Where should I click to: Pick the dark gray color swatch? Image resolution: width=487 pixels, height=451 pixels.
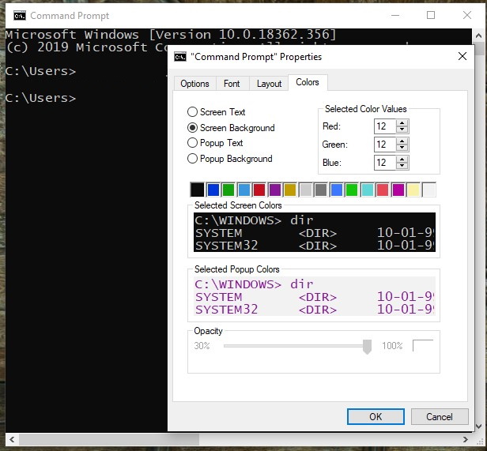click(321, 190)
